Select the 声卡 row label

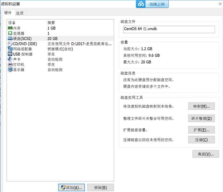pyautogui.click(x=17, y=59)
